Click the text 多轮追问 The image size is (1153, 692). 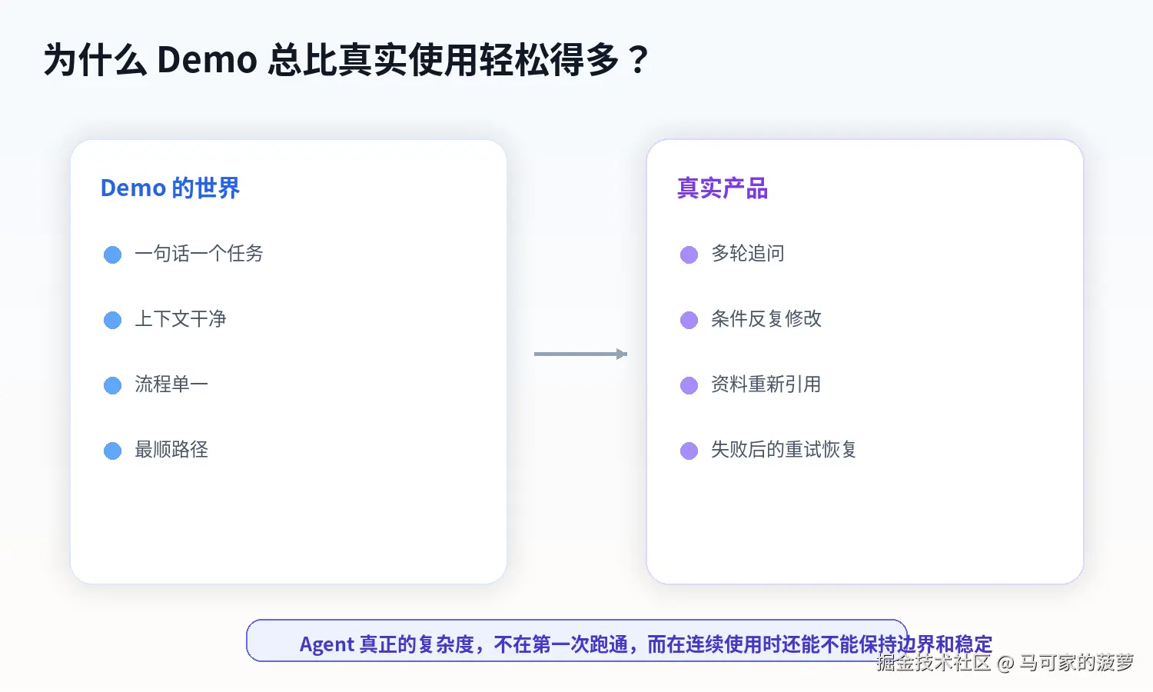(x=748, y=253)
